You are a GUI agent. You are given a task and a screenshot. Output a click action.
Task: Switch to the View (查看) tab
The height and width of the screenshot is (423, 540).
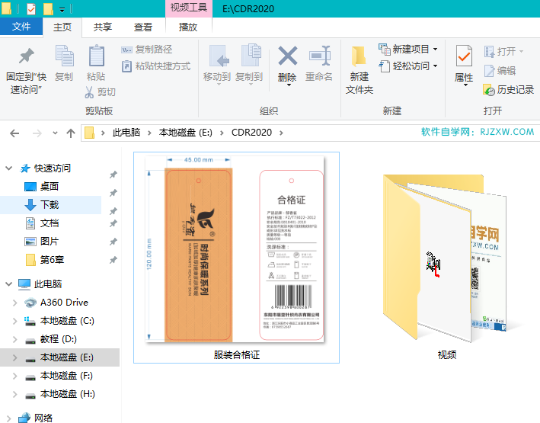[x=143, y=27]
